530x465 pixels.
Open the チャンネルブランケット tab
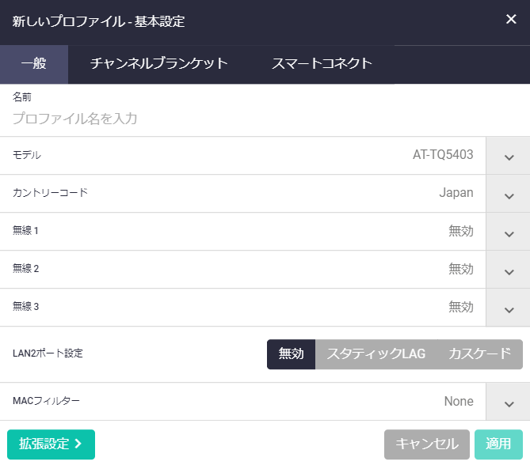point(159,64)
